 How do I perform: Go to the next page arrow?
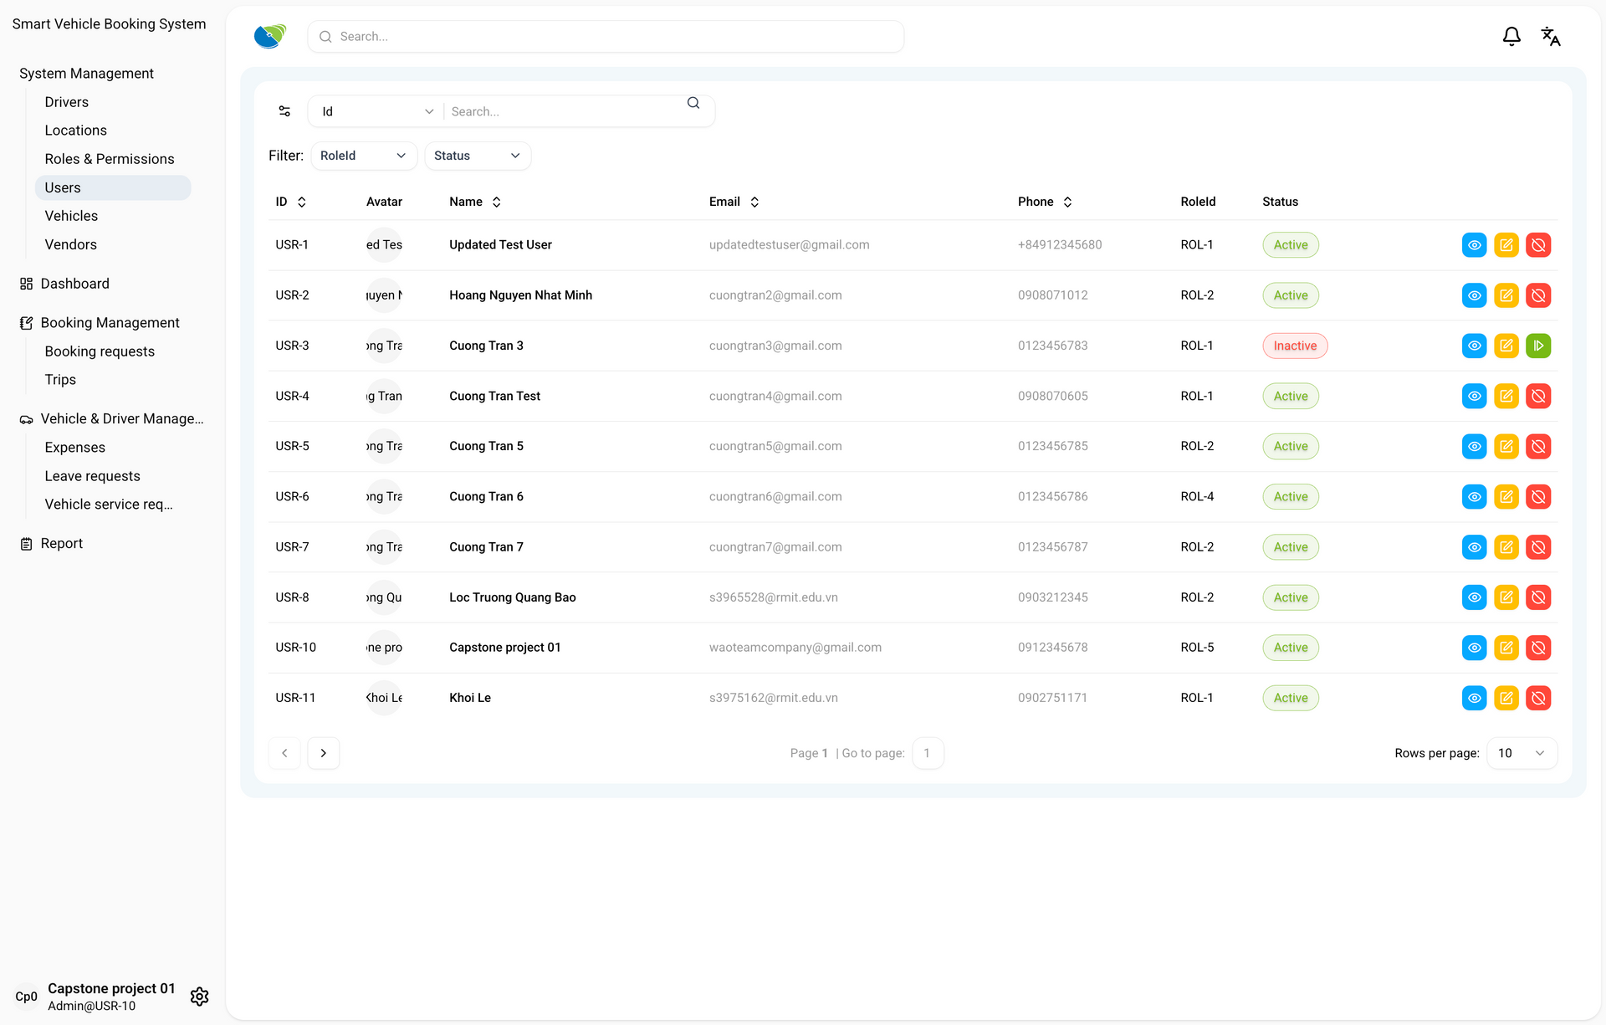tap(323, 753)
